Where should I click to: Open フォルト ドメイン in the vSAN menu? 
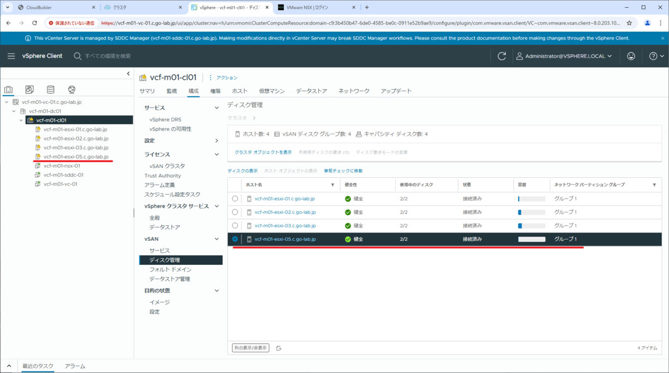click(x=170, y=269)
